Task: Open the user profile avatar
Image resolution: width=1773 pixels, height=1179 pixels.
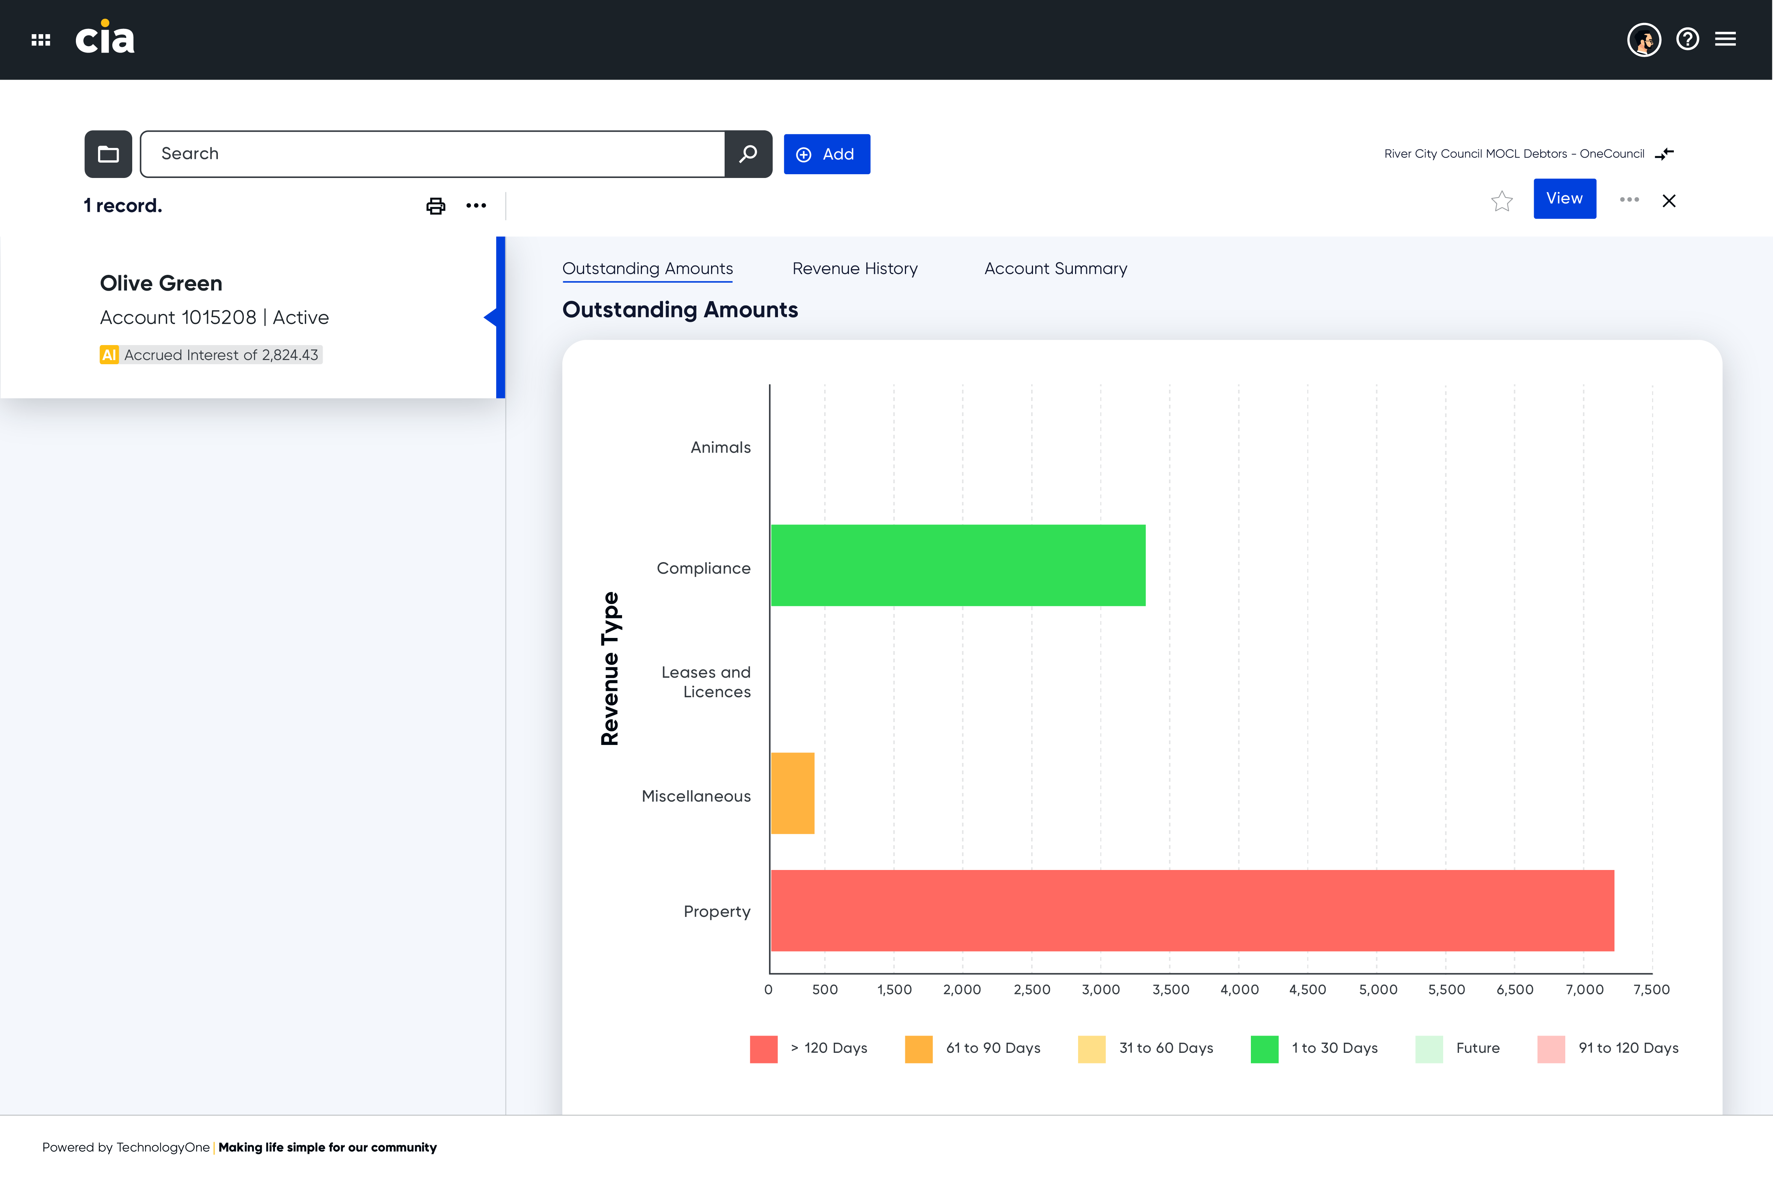Action: tap(1644, 40)
